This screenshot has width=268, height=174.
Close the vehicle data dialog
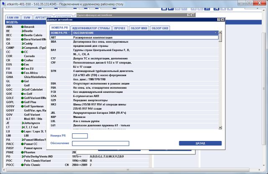point(223,20)
